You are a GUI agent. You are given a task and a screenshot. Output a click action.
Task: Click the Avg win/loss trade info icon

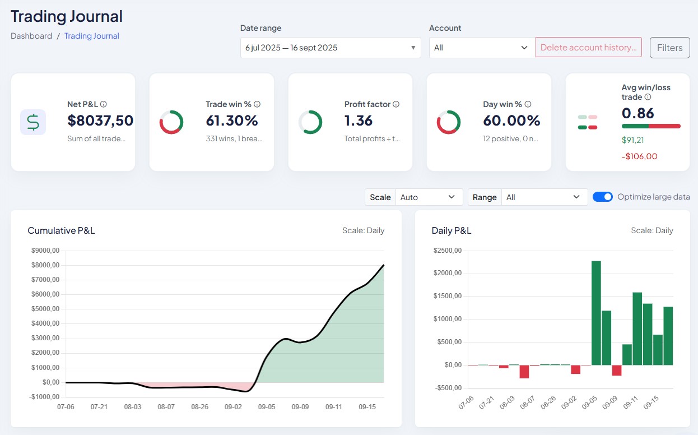[648, 97]
